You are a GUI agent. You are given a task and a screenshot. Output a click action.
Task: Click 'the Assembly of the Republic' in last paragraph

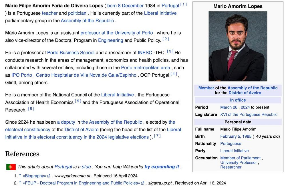[x=112, y=122]
